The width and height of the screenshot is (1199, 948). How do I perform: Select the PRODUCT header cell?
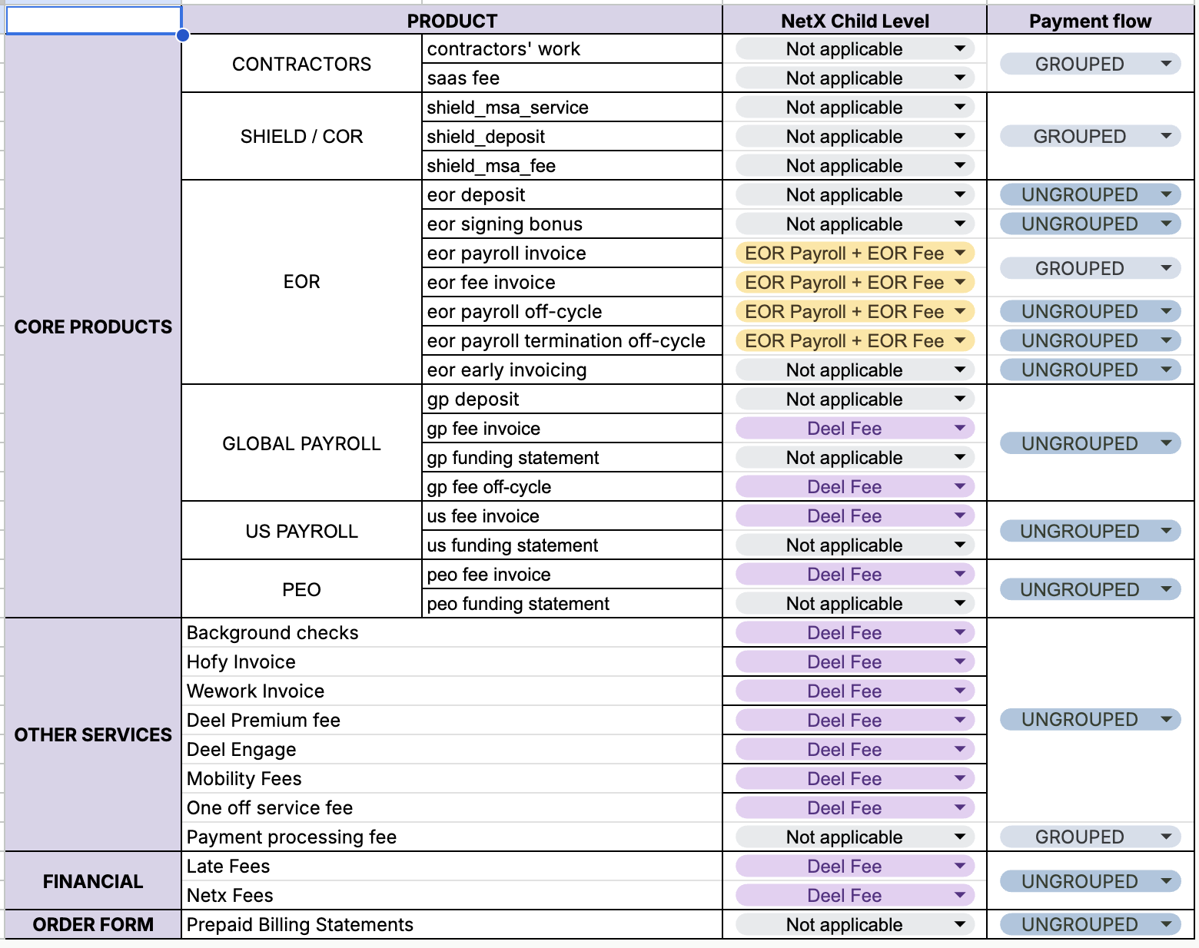pos(452,21)
